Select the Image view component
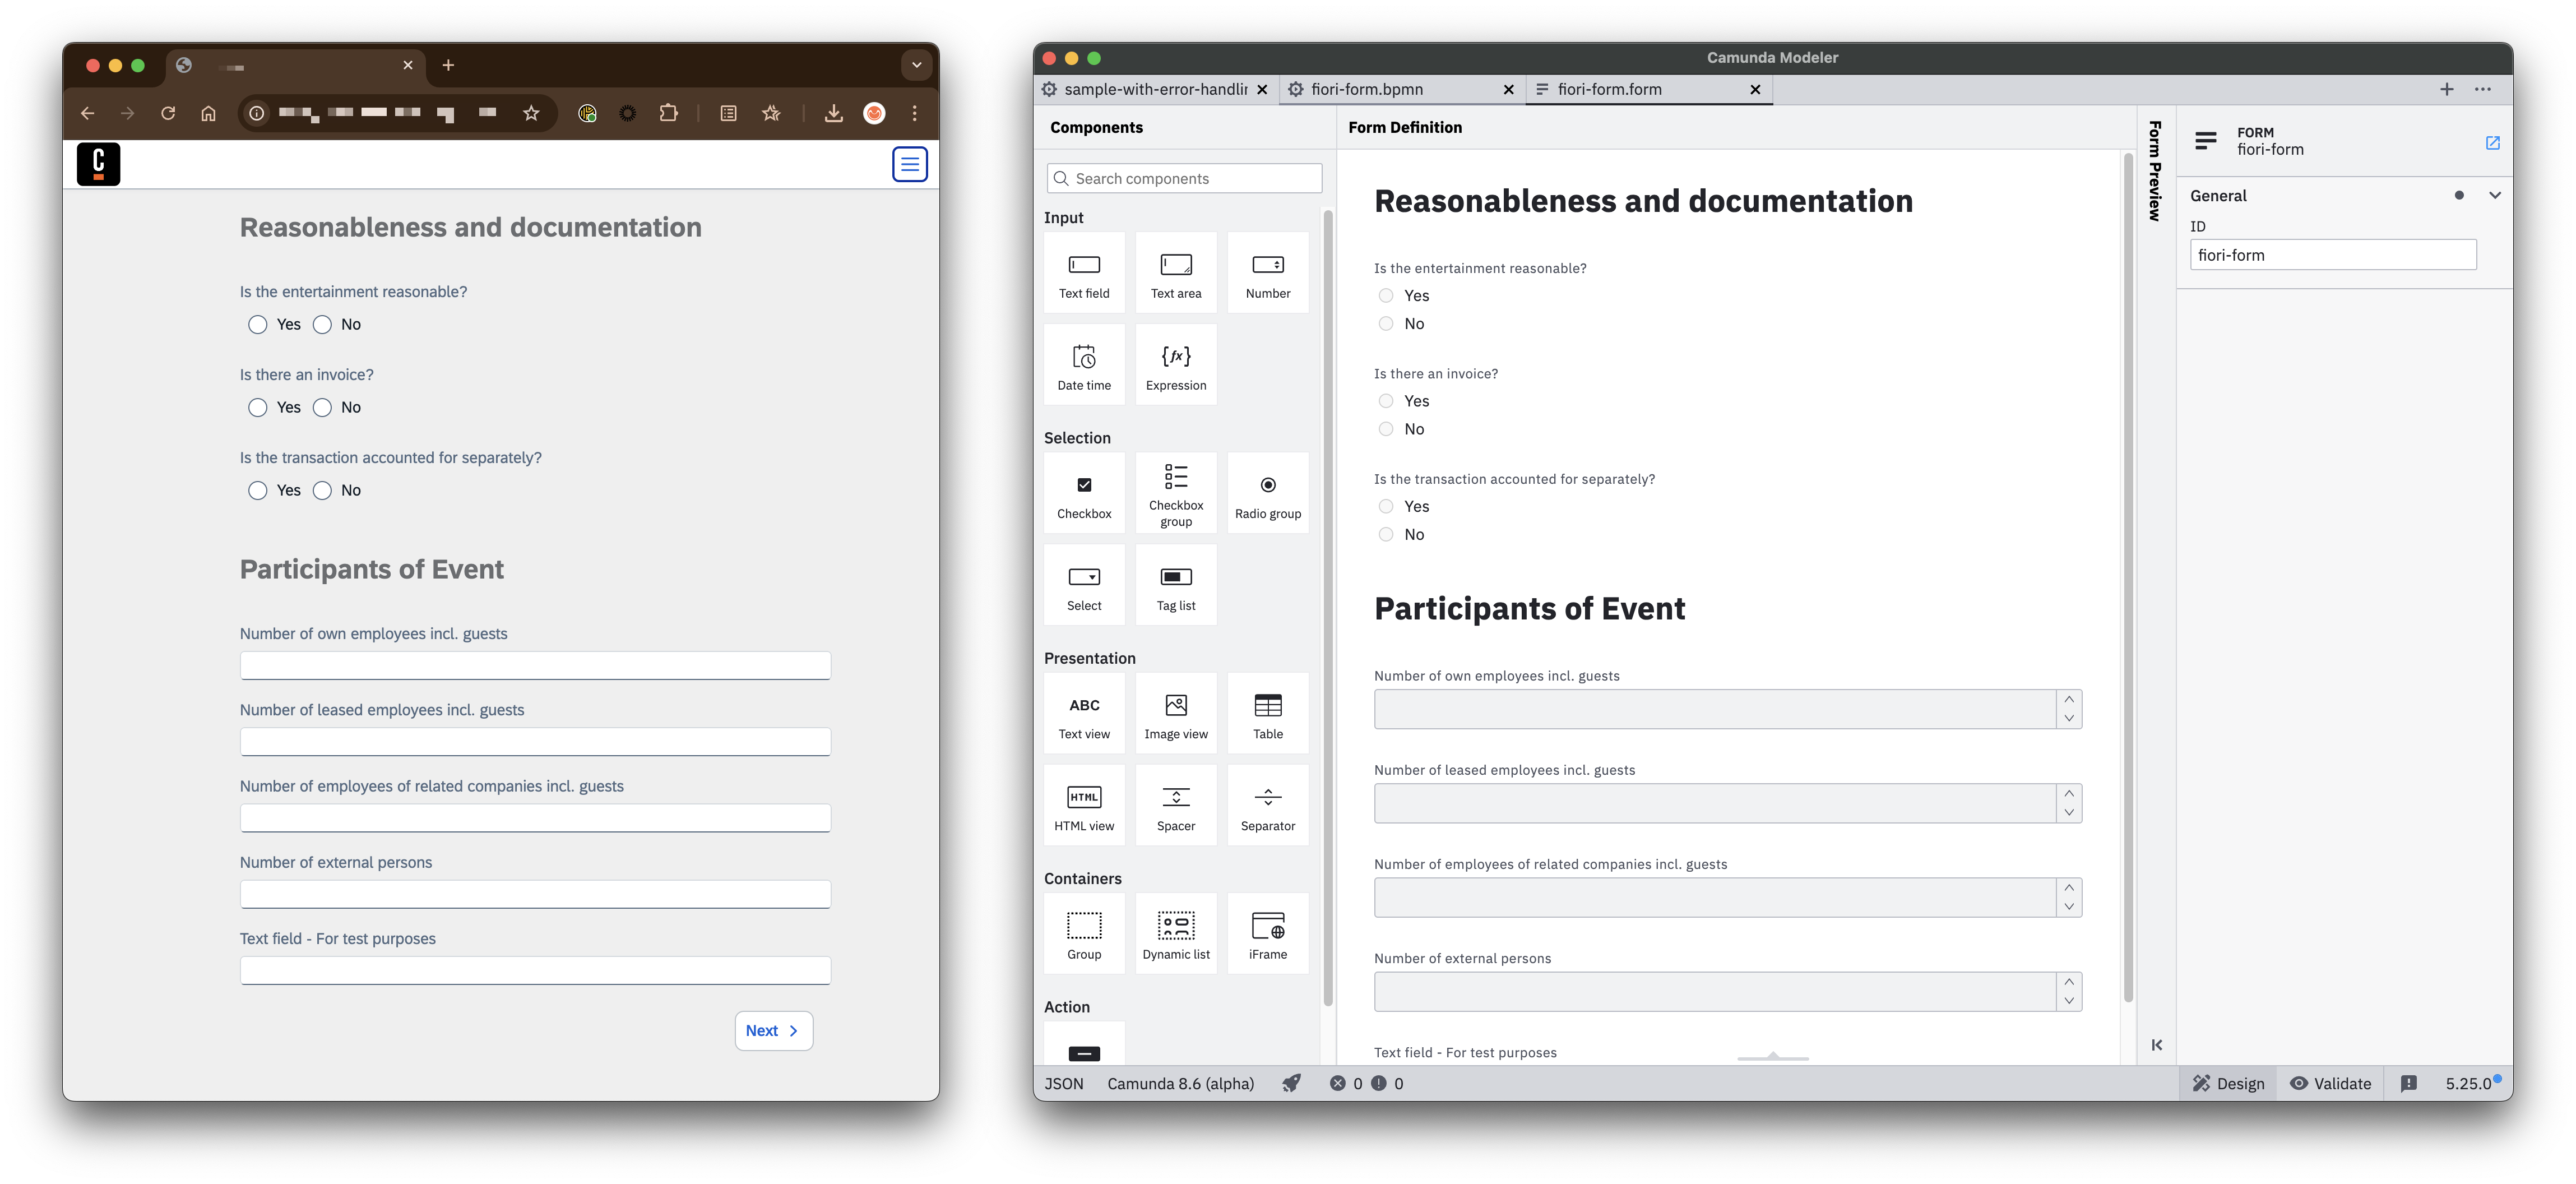This screenshot has width=2576, height=1184. [x=1175, y=713]
